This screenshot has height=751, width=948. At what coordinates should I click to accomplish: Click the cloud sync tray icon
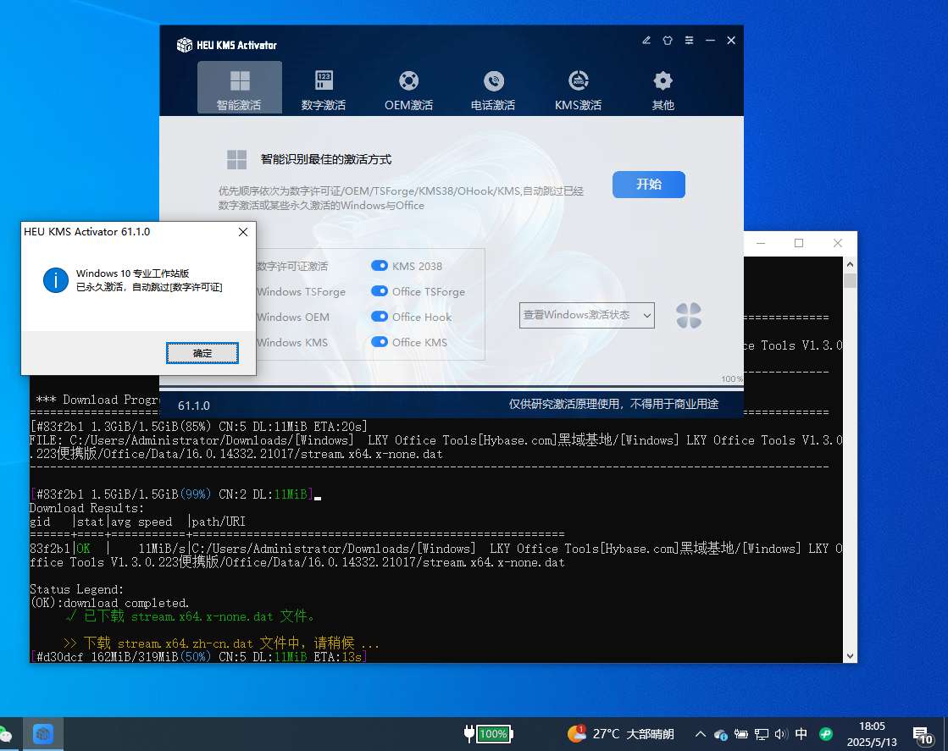point(721,734)
